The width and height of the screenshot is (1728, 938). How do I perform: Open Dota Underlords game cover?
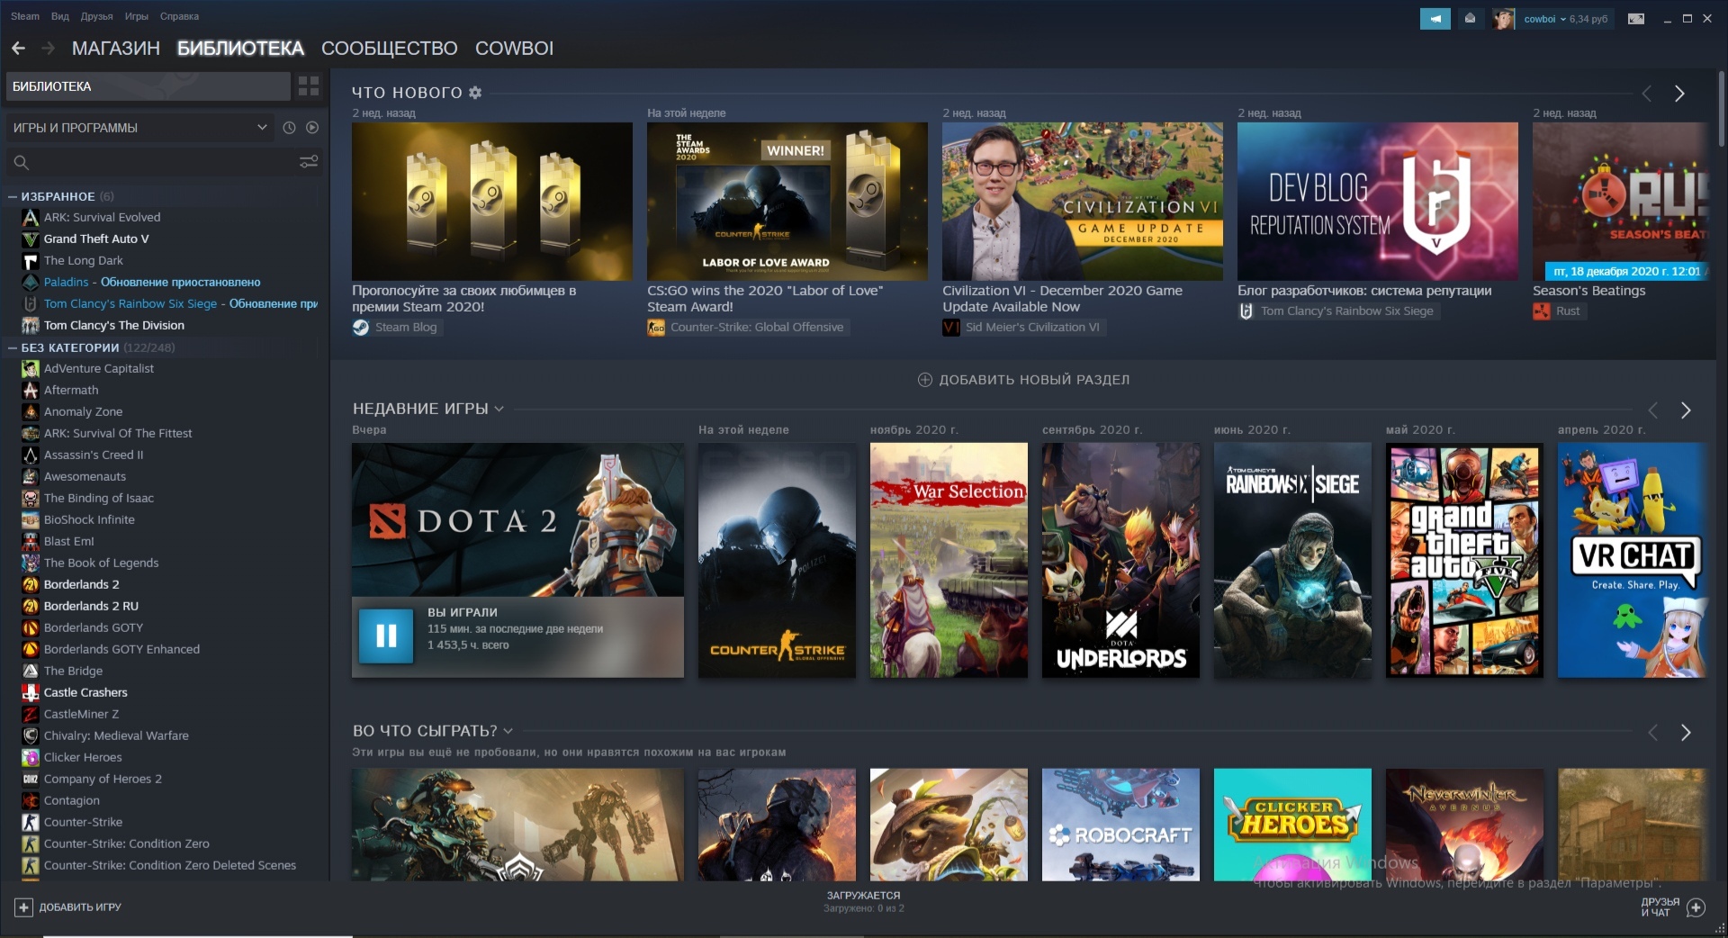1120,560
